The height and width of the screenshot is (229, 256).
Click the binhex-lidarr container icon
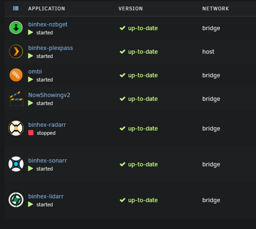click(x=16, y=200)
